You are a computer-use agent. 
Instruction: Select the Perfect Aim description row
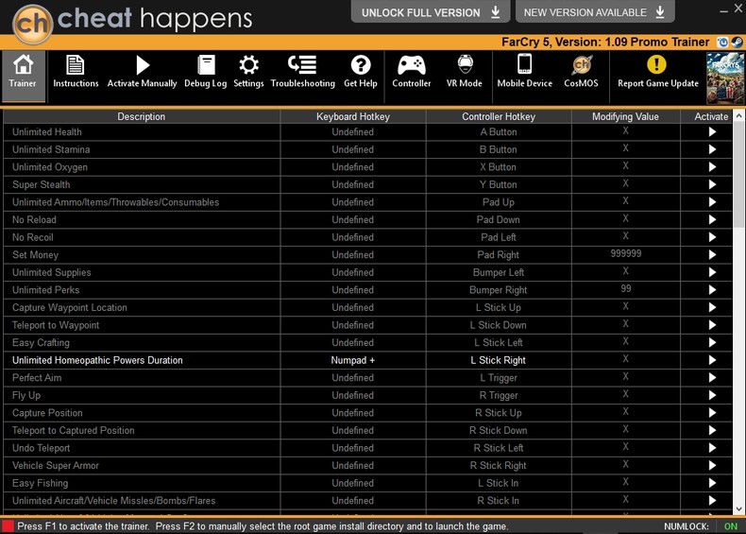(142, 378)
